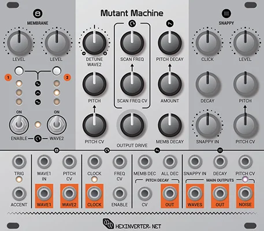Adjust the Snappy LEVEL knob
This screenshot has width=264, height=231.
[x=245, y=43]
